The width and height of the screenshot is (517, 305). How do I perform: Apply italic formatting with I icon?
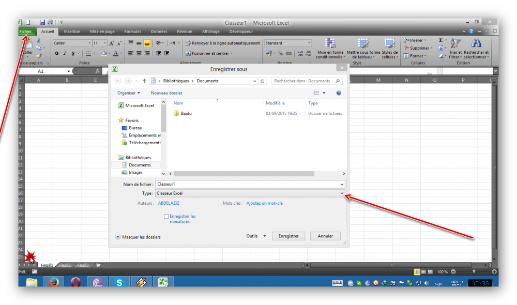tap(65, 53)
